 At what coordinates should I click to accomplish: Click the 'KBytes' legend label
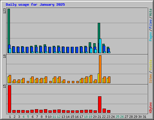pos(150,108)
